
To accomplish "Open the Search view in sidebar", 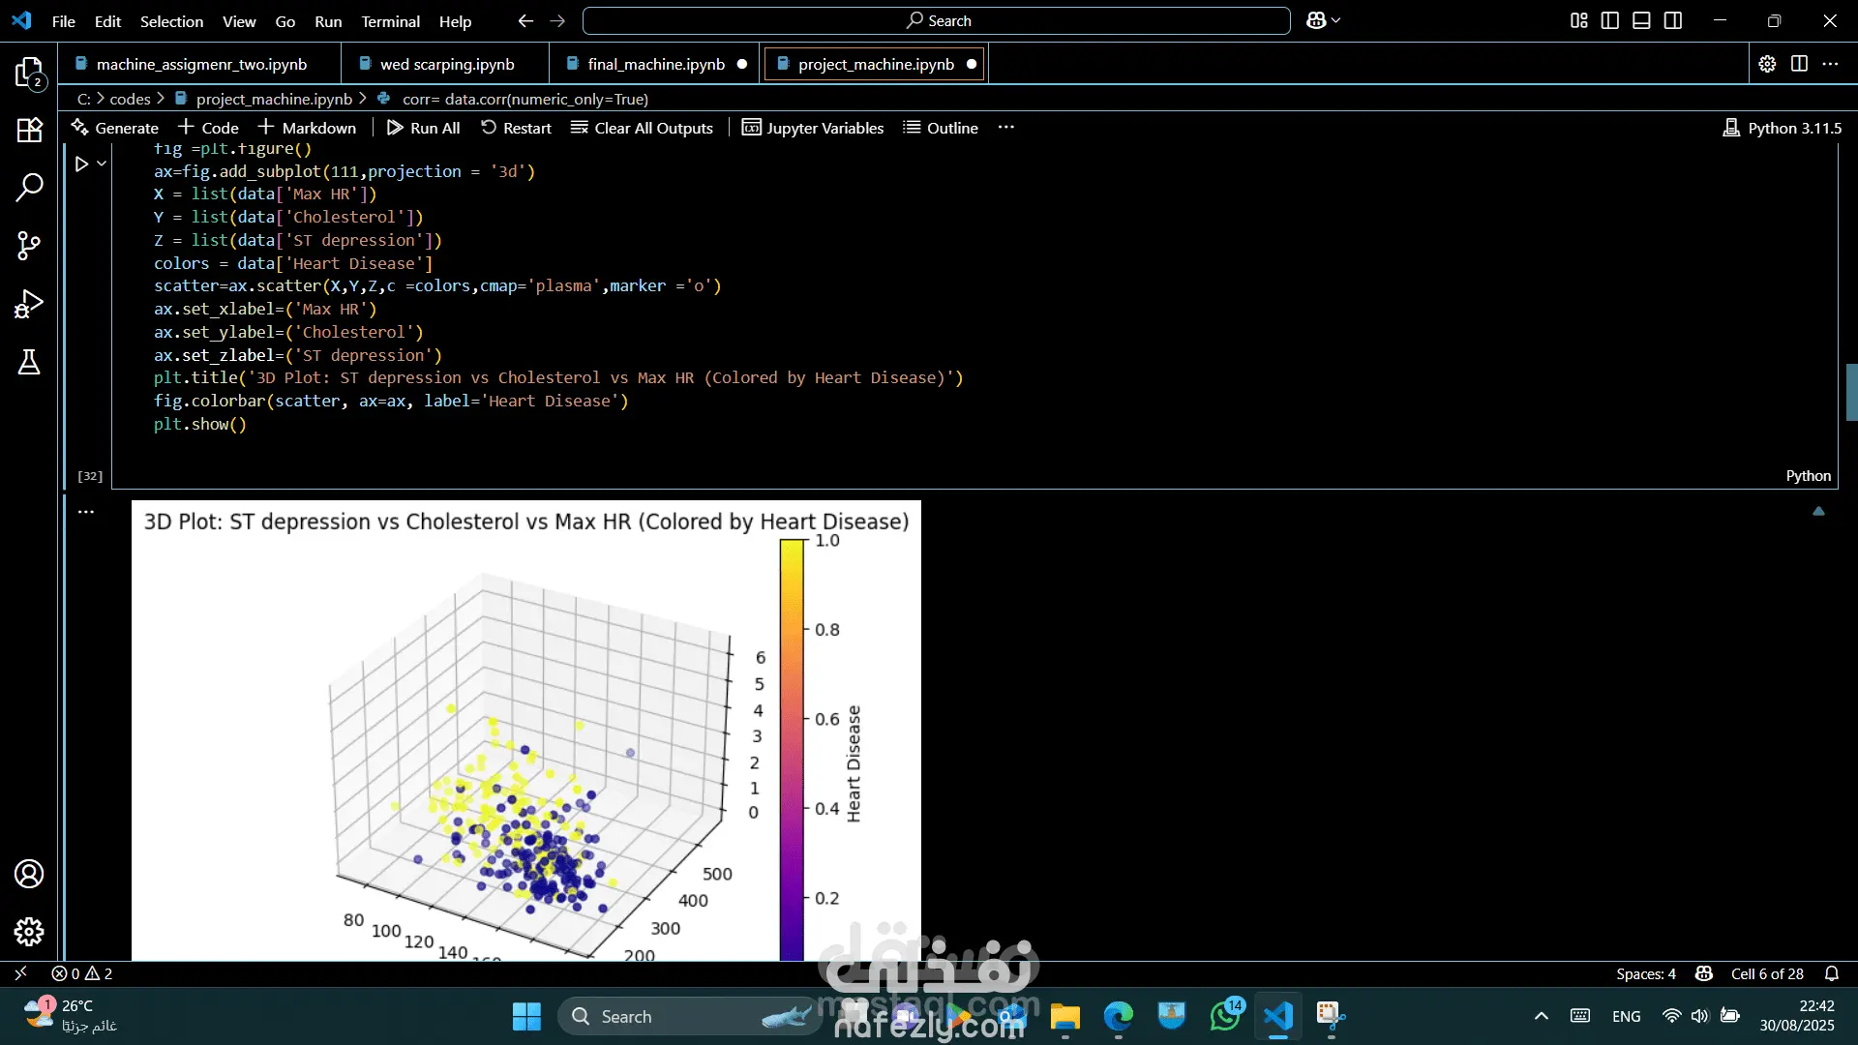I will click(x=29, y=188).
